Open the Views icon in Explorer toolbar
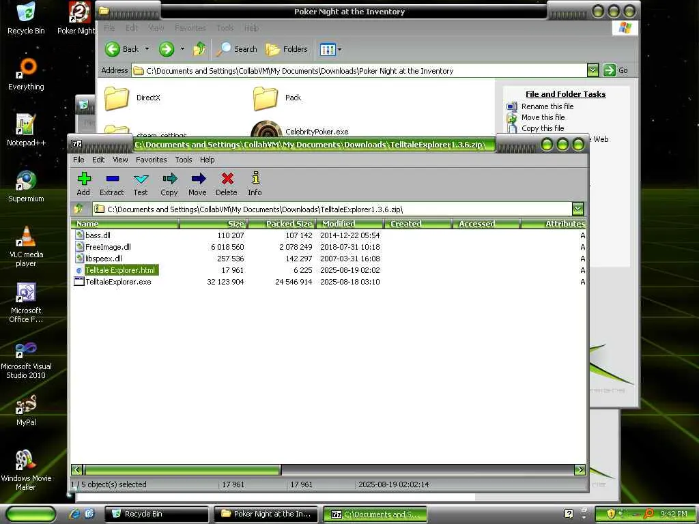The width and height of the screenshot is (699, 524). pyautogui.click(x=328, y=49)
